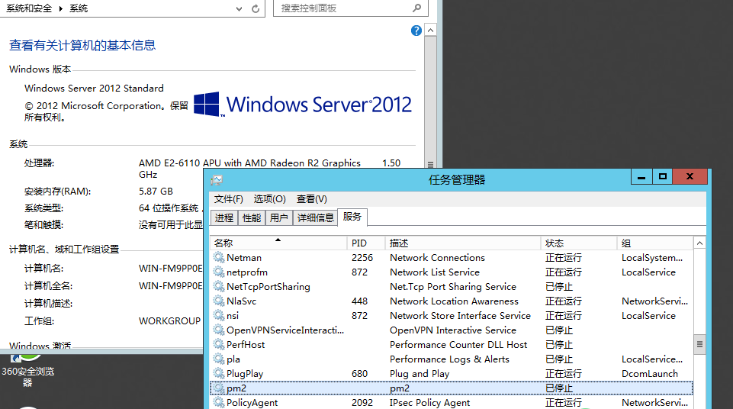Click the gear icon beside PolicyAgent
Image resolution: width=733 pixels, height=409 pixels.
(218, 402)
